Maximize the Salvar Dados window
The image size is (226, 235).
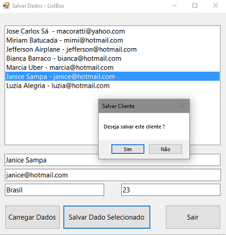(195, 6)
